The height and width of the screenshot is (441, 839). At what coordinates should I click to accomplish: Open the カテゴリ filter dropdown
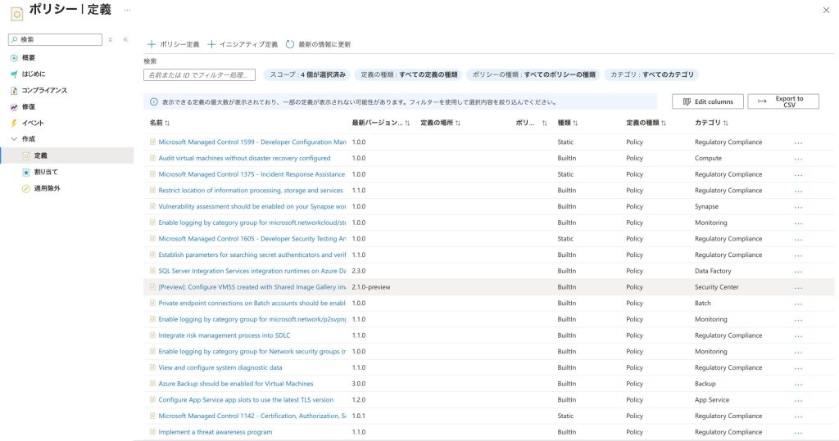click(x=652, y=74)
